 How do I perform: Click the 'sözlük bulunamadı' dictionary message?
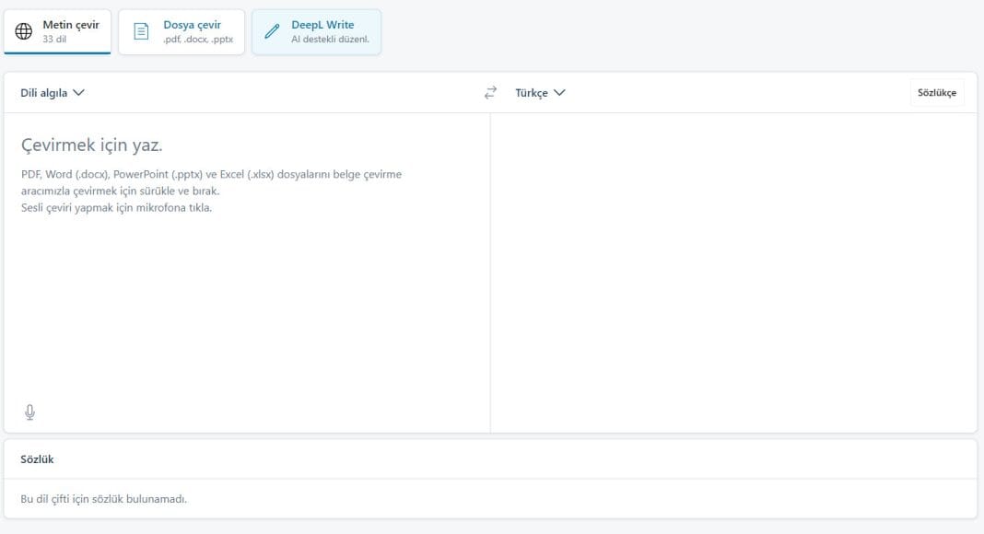pyautogui.click(x=103, y=499)
